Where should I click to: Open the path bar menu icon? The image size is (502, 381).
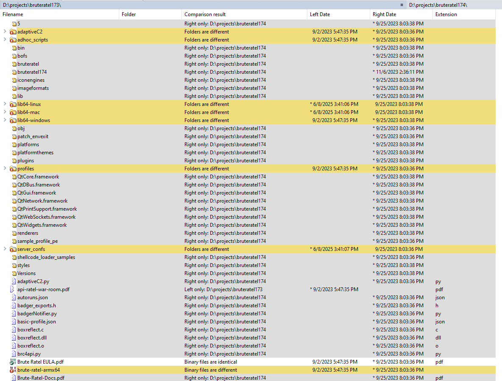tap(402, 5)
